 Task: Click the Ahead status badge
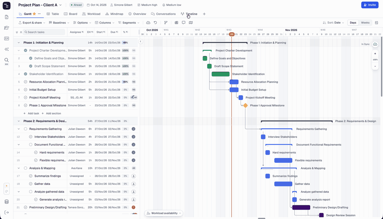[x=76, y=5]
